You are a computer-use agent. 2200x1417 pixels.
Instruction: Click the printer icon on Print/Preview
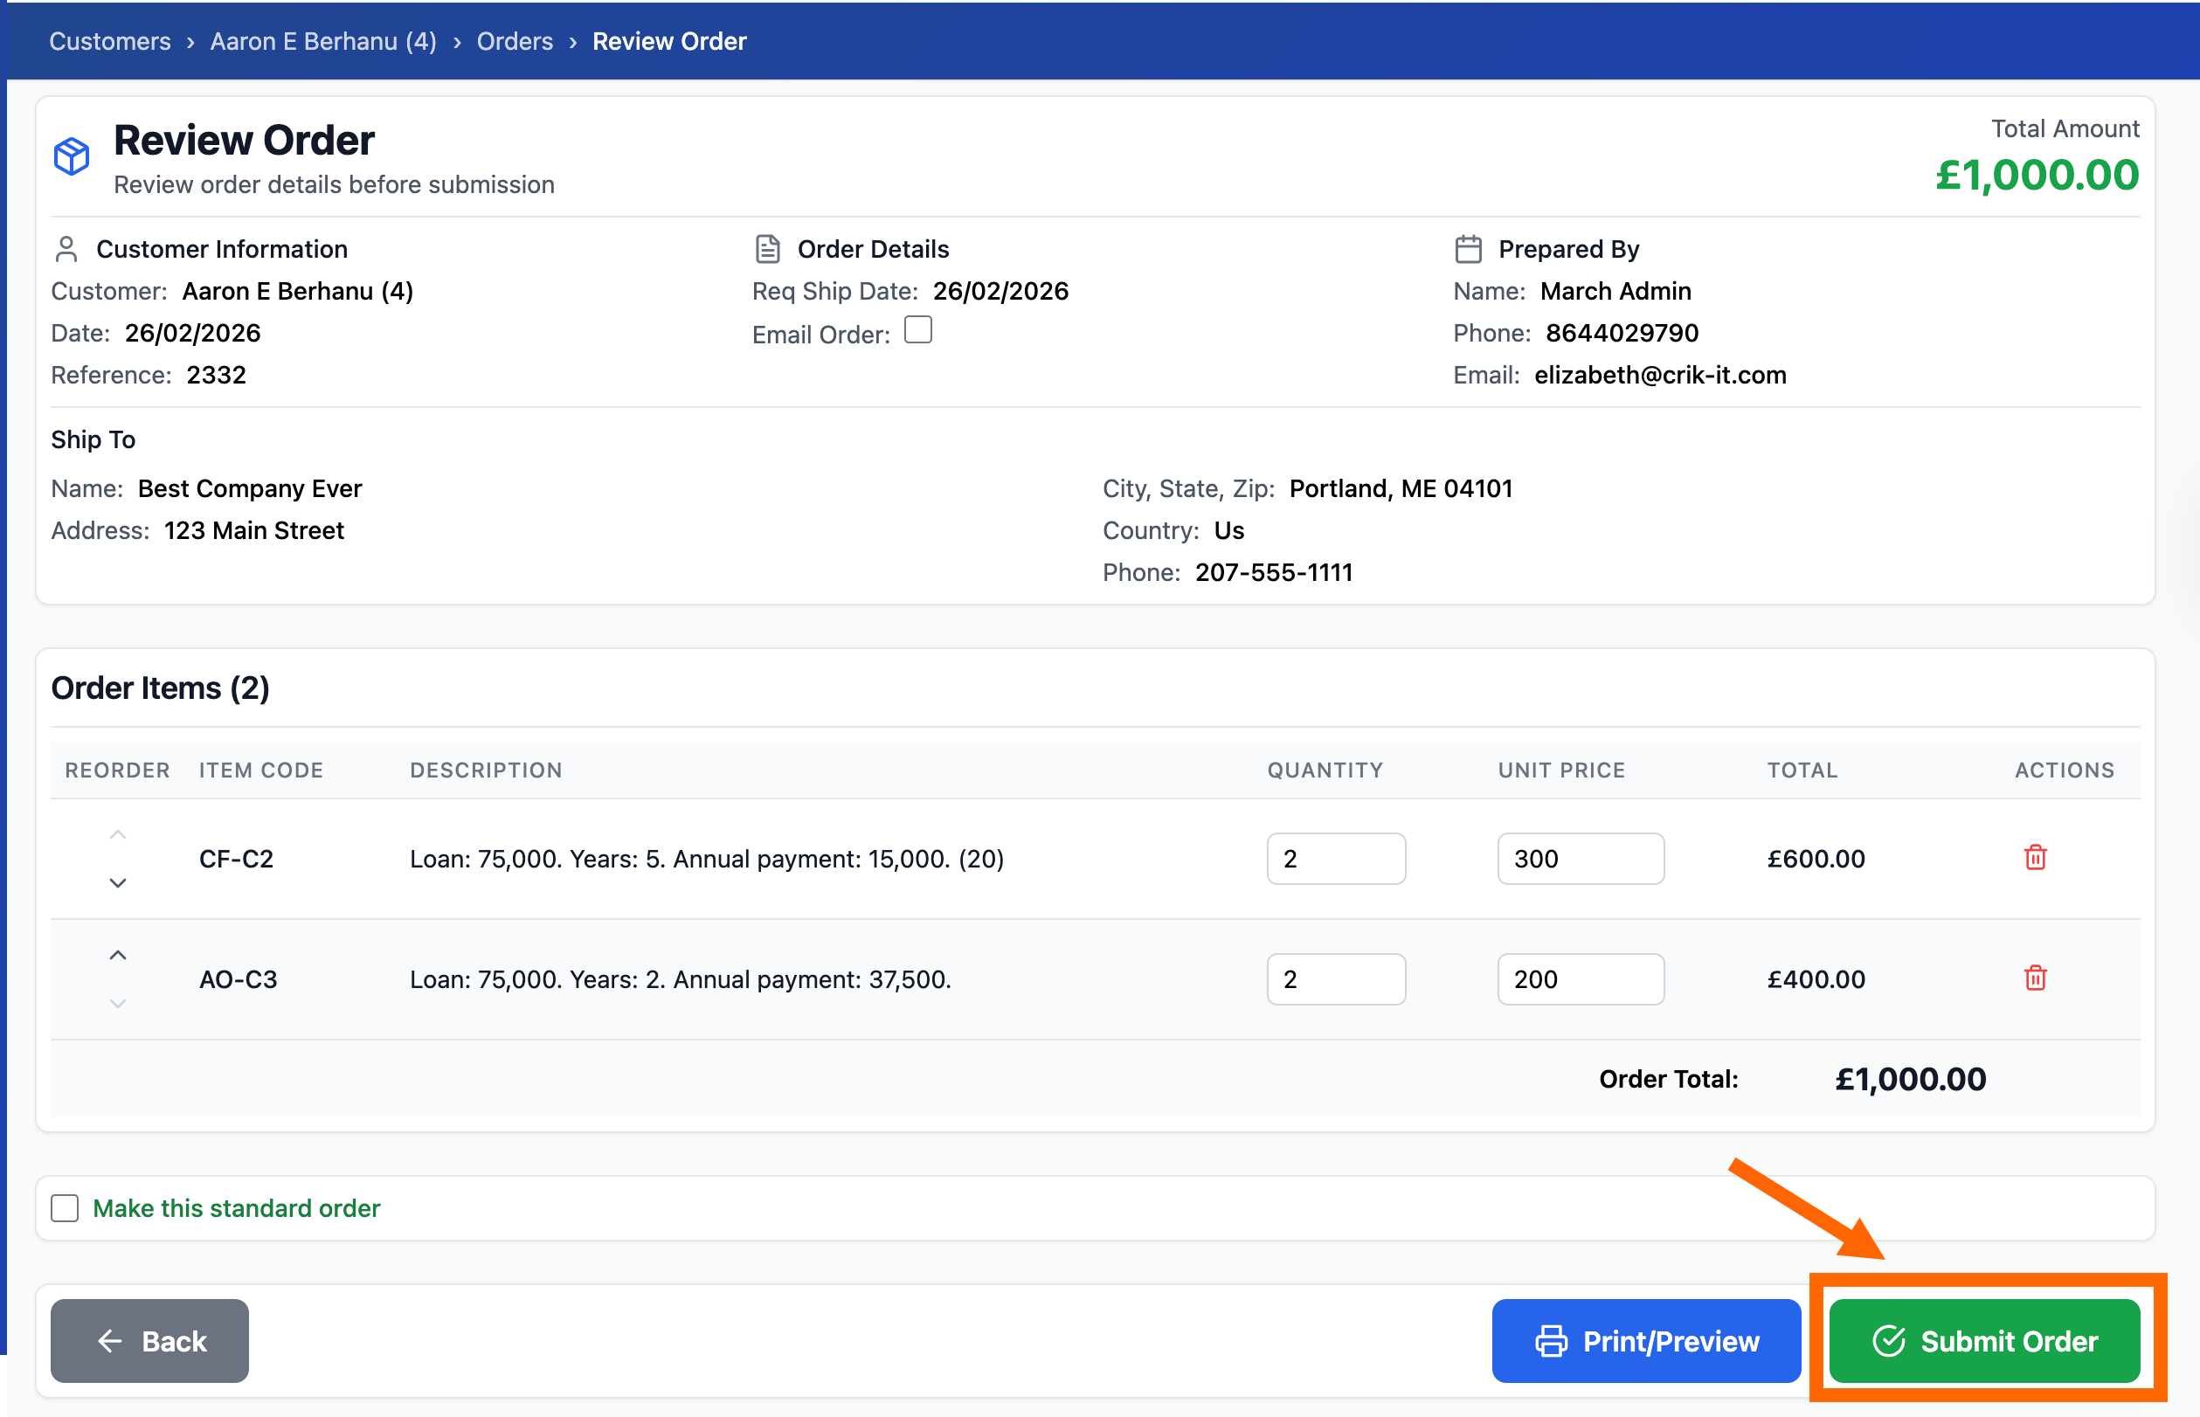coord(1552,1341)
